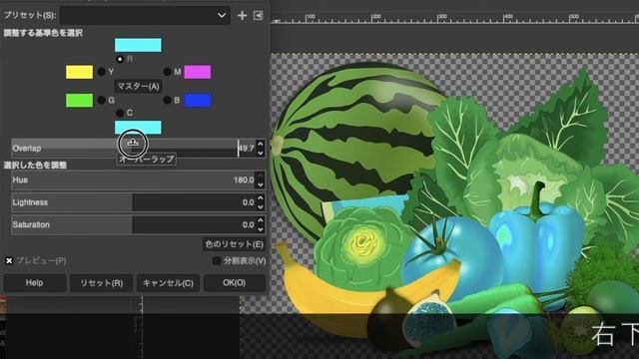
Task: Confirm with the OK(O) button
Action: click(235, 283)
